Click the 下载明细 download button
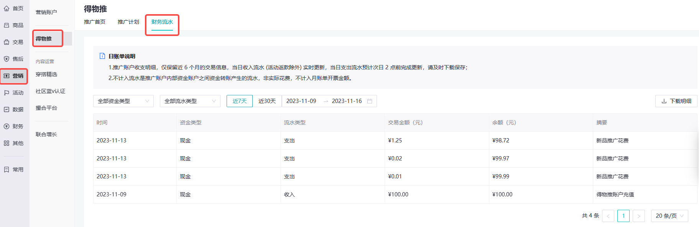This screenshot has width=699, height=227. 676,101
